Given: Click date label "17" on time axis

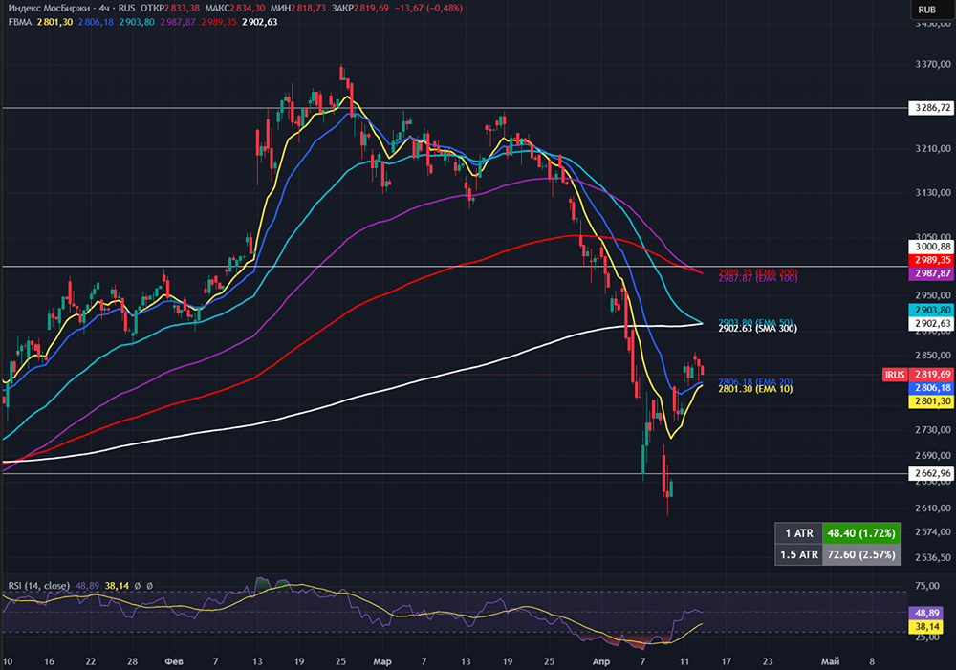Looking at the screenshot, I should tap(726, 661).
